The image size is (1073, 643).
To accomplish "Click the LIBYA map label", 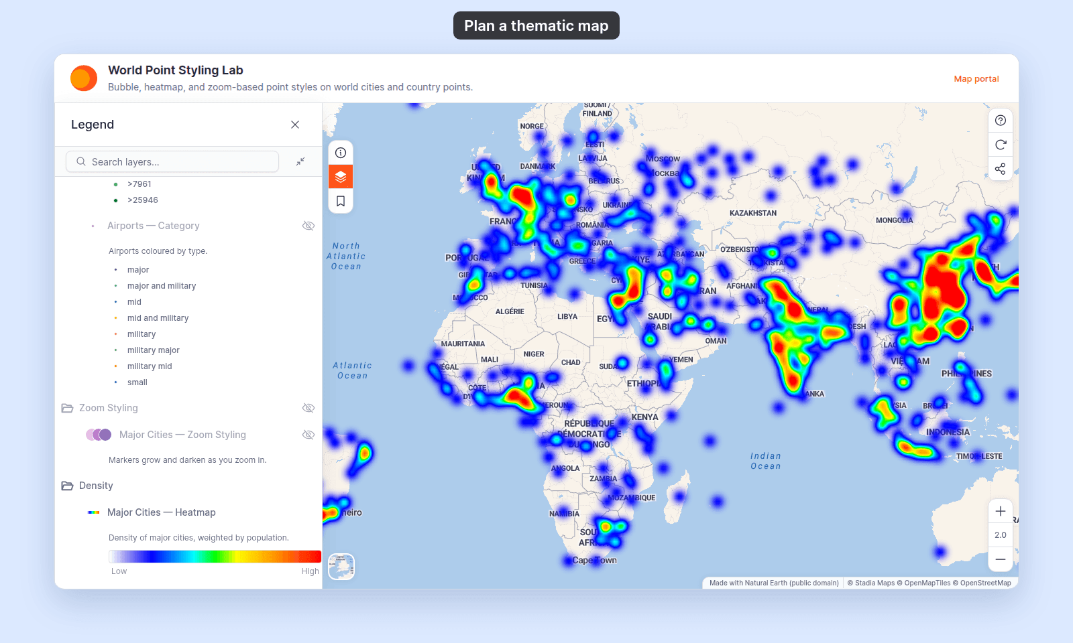I will pyautogui.click(x=567, y=317).
